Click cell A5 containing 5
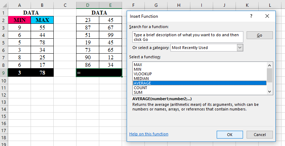This screenshot has width=285, height=146. tap(20, 42)
